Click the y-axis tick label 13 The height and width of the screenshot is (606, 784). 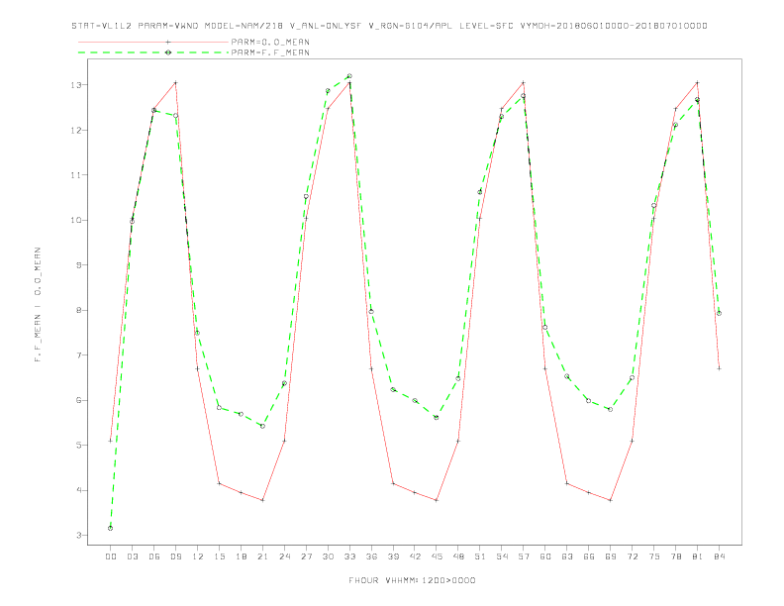click(x=75, y=85)
